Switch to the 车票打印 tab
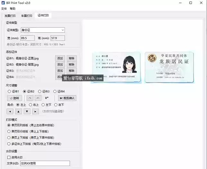The width and height of the screenshot is (207, 169). (27, 16)
